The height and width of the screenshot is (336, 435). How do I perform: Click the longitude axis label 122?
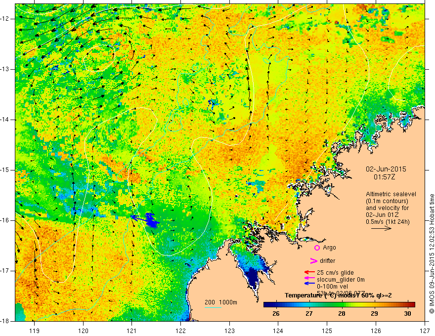[180, 331]
